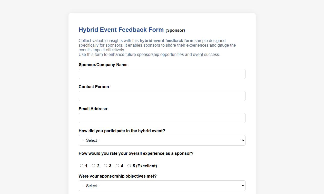Viewport: 324px width, 194px height.
Task: Click the Sponsor/Company Name input field
Action: (162, 74)
